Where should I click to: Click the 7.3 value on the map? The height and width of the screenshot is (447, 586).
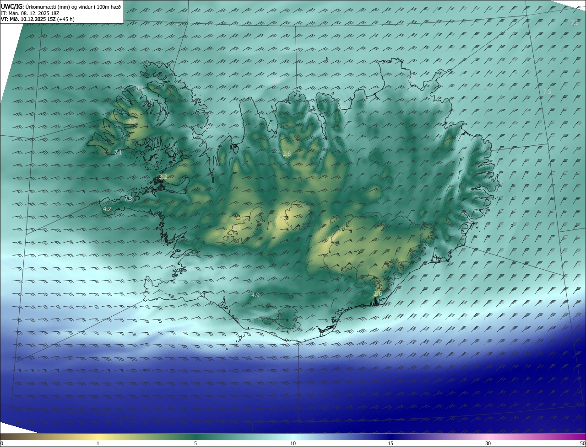point(128,199)
